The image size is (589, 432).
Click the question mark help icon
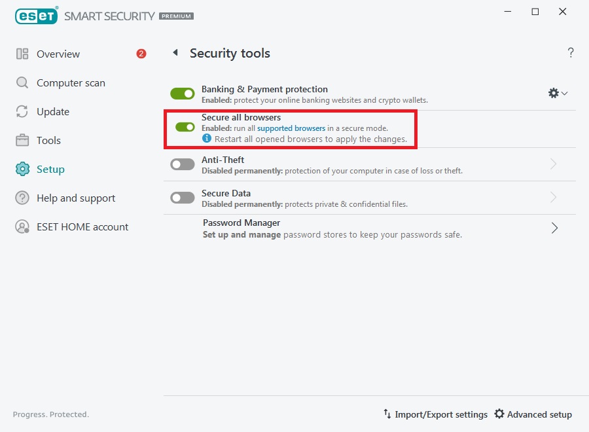571,53
